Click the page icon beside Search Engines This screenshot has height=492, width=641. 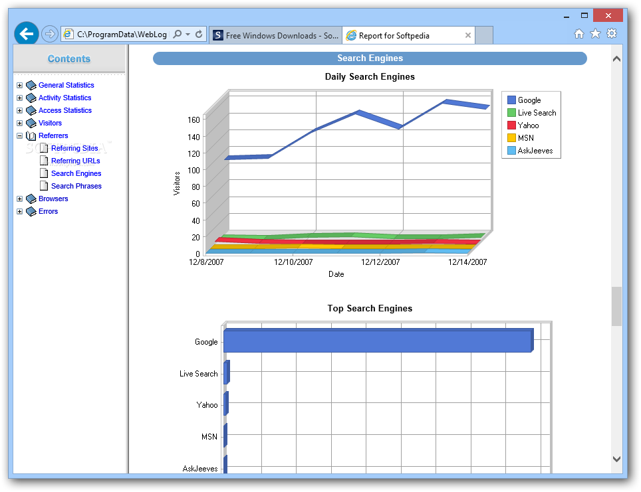[44, 173]
